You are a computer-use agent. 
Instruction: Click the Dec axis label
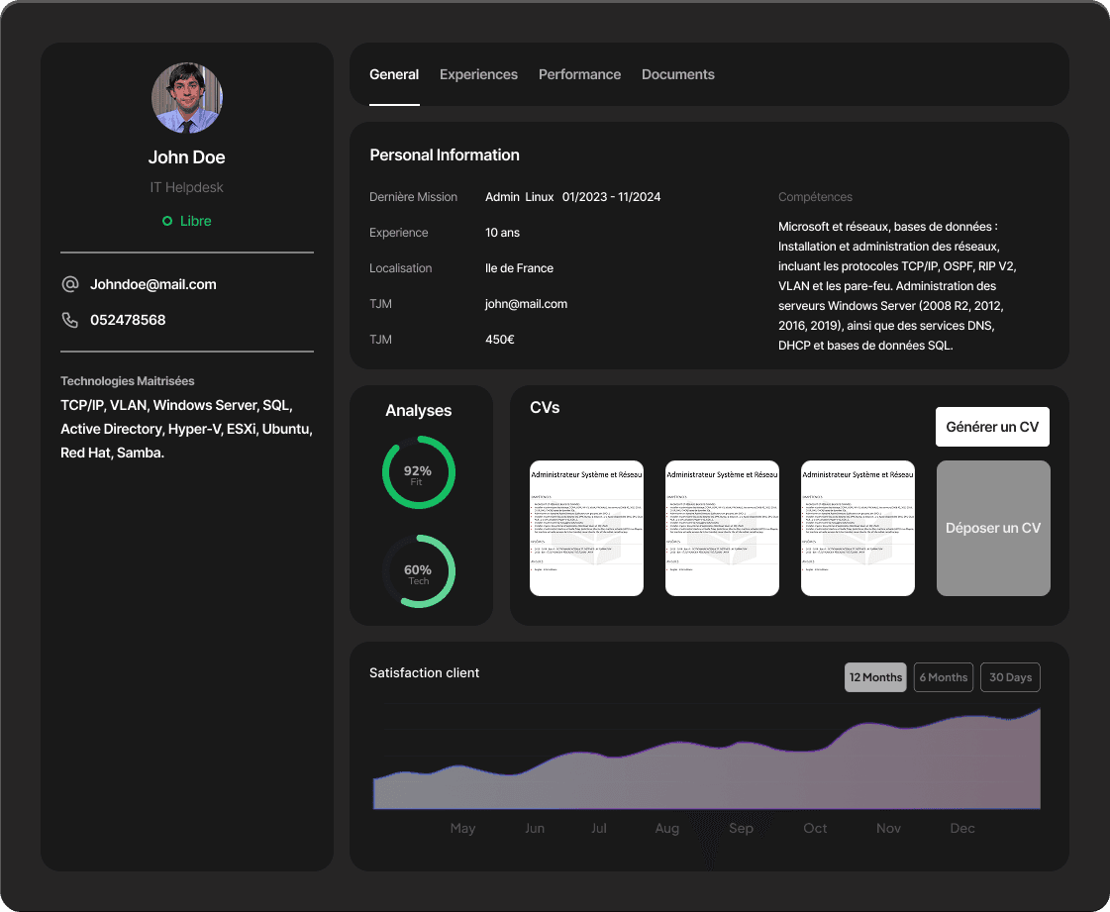pyautogui.click(x=962, y=828)
